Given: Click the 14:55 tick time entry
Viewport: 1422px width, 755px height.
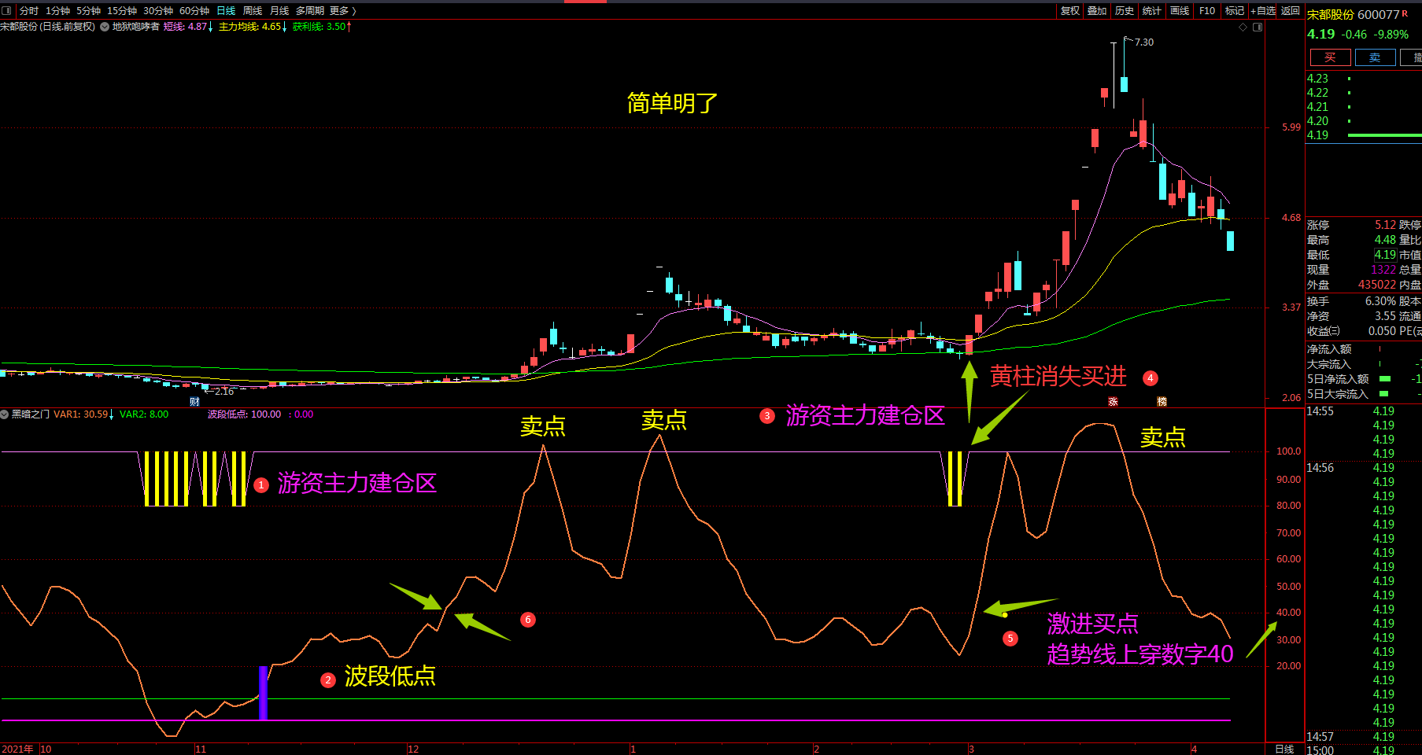Looking at the screenshot, I should (1320, 411).
